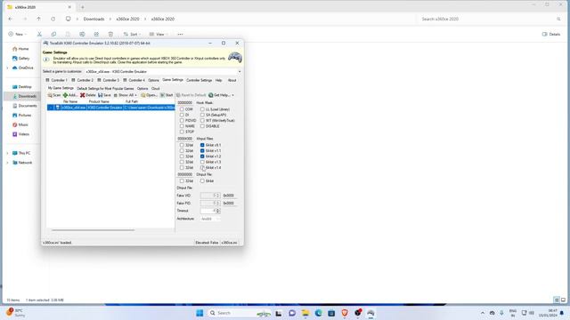Click the Save toolbar button in x360ce
This screenshot has width=570, height=320.
pyautogui.click(x=104, y=95)
